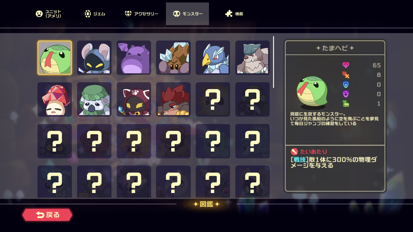Click the モンスター tab
The height and width of the screenshot is (232, 413).
(187, 14)
